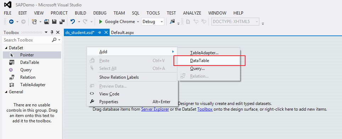Open the Search Toolbox options dropdown arrow
Screen dimensions: 342x139
coord(59,40)
